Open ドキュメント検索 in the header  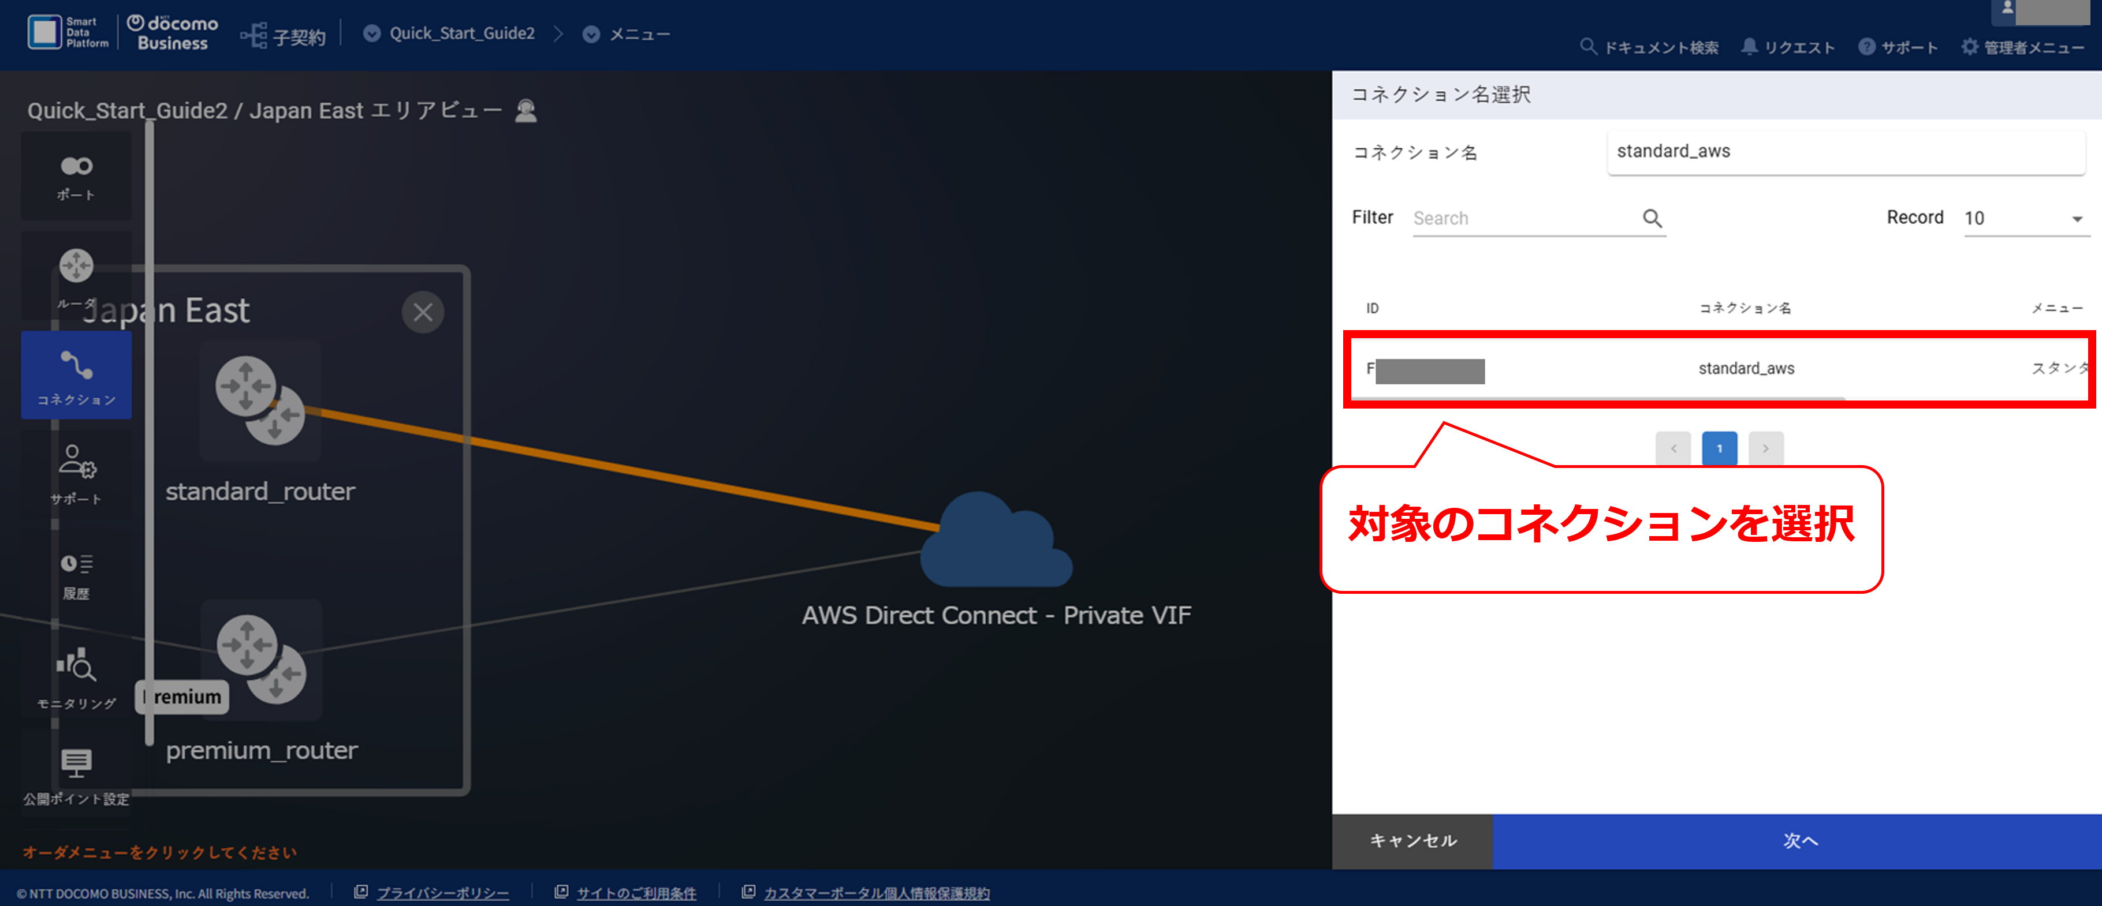point(1648,47)
